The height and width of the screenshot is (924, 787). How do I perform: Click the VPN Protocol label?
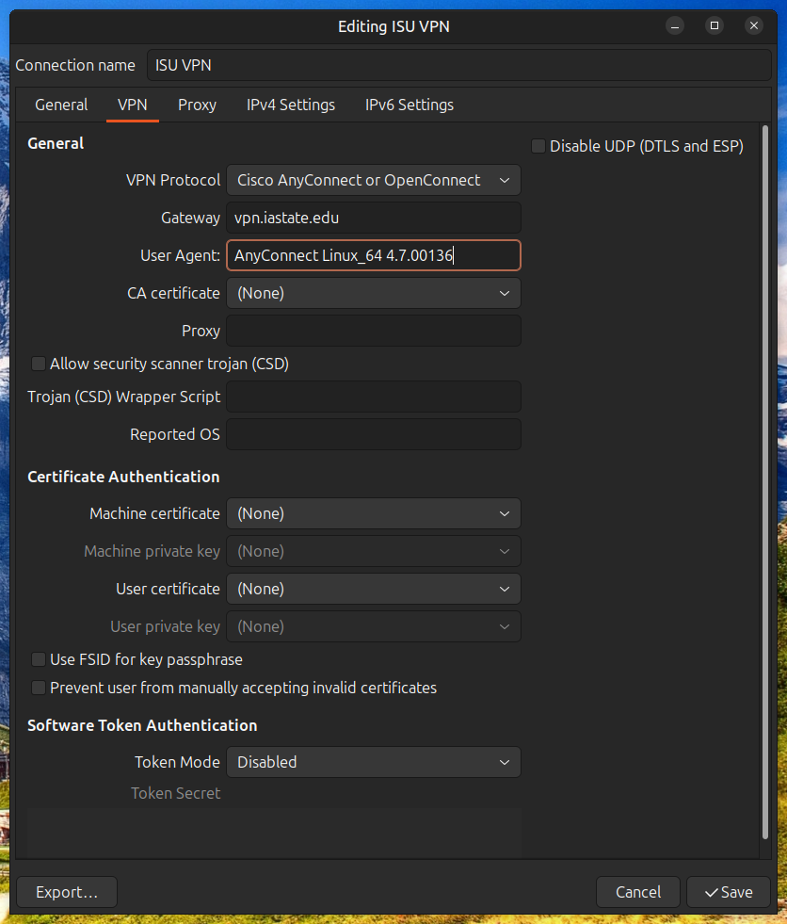pos(173,180)
